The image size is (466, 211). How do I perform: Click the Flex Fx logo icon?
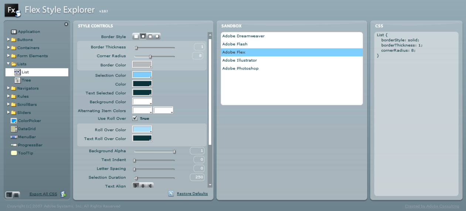coord(13,11)
